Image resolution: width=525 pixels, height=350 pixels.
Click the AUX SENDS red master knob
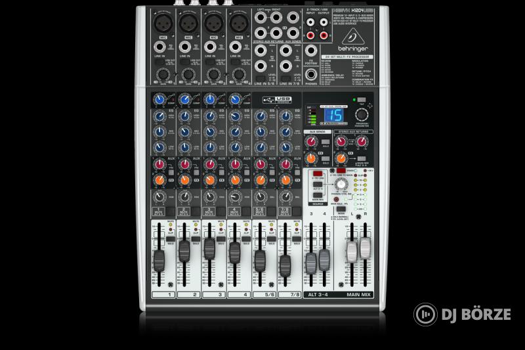point(311,142)
